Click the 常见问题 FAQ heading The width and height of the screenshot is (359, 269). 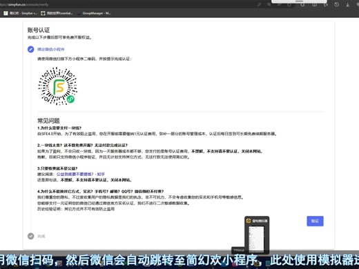point(48,121)
